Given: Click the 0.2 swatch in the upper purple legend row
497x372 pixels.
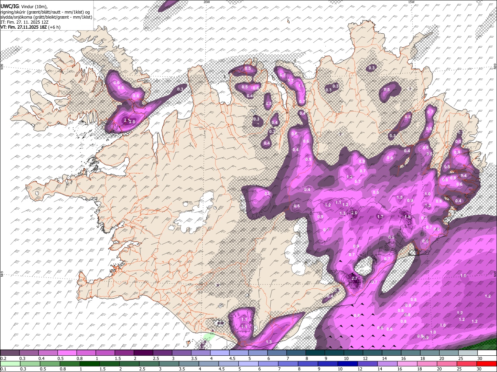Looking at the screenshot, I should point(10,353).
